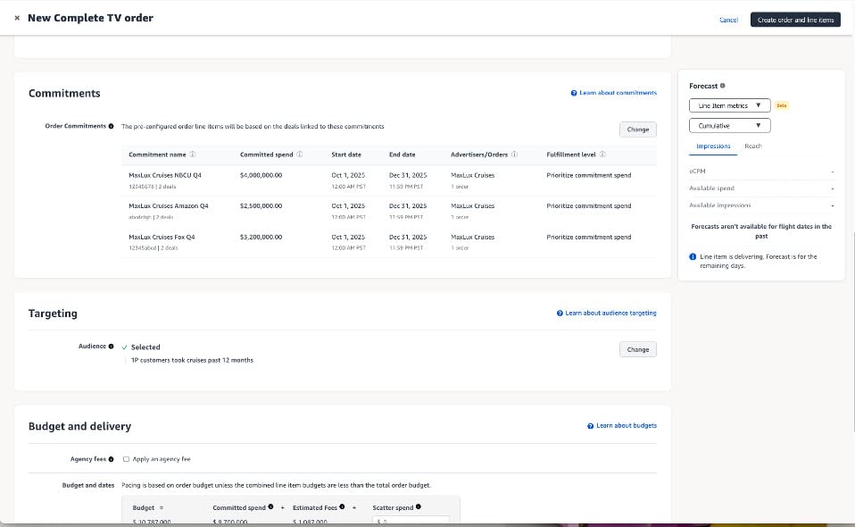
Task: Click the Cancel link
Action: [728, 20]
